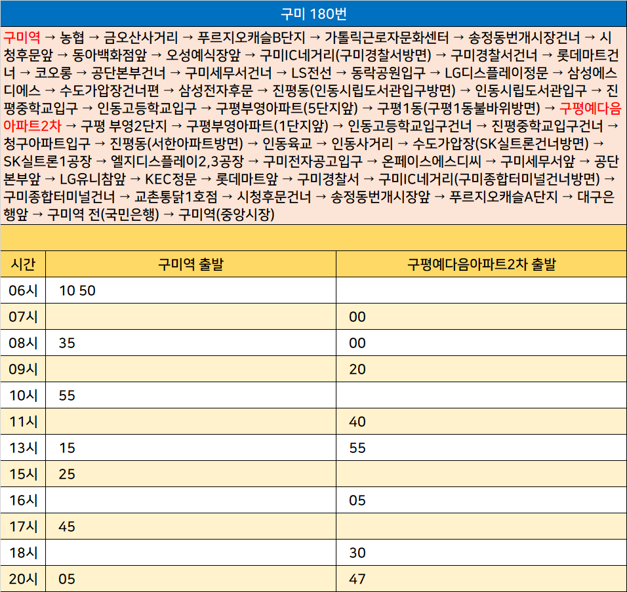The width and height of the screenshot is (627, 592).
Task: Click the '구미역(중앙시장)' final stop
Action: [226, 214]
